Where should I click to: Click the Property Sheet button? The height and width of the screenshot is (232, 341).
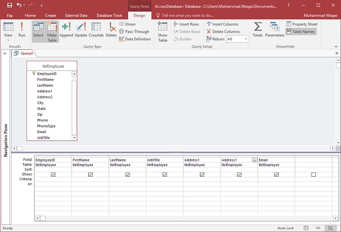pyautogui.click(x=302, y=24)
